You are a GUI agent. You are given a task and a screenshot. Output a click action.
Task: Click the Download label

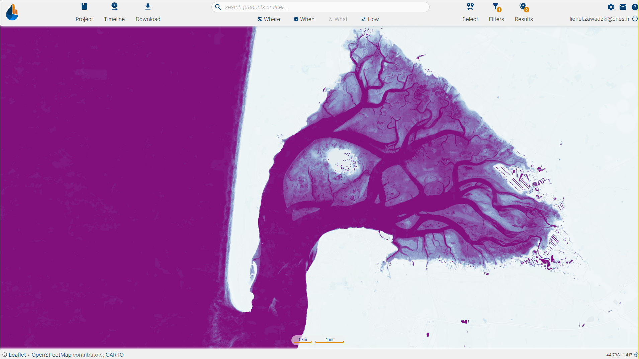pyautogui.click(x=148, y=19)
